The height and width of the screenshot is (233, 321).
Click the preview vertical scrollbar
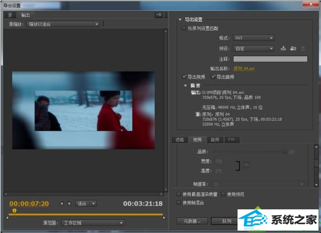pyautogui.click(x=166, y=110)
